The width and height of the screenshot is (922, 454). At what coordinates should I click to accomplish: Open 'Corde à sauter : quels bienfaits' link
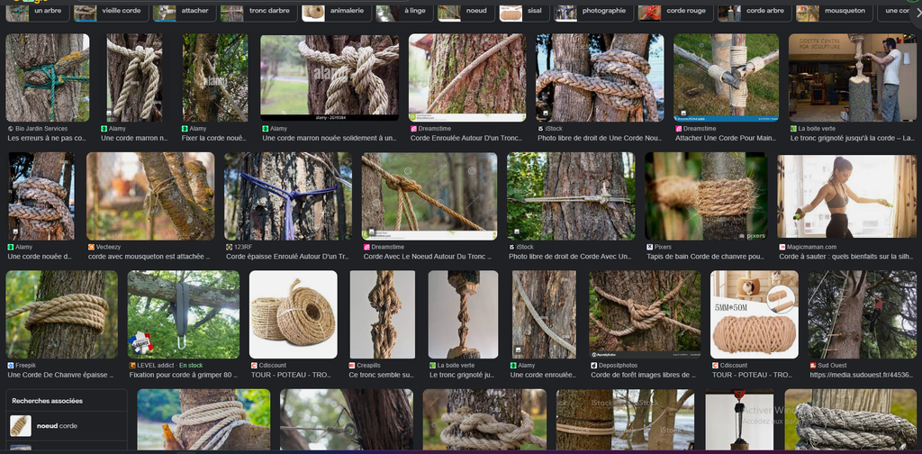click(845, 257)
